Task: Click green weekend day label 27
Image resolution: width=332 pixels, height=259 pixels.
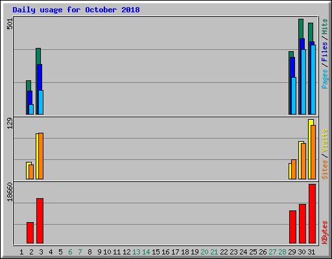Action: click(272, 252)
